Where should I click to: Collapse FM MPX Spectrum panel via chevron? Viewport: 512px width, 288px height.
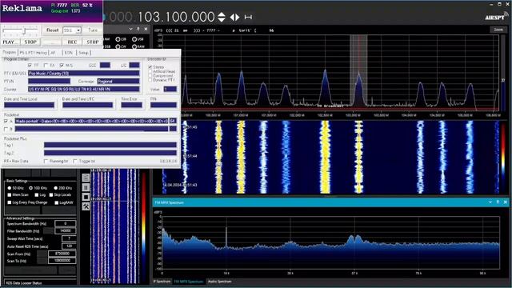[x=490, y=202]
